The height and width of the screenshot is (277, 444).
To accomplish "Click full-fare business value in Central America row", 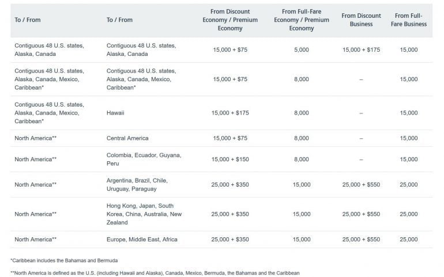I will pos(408,138).
